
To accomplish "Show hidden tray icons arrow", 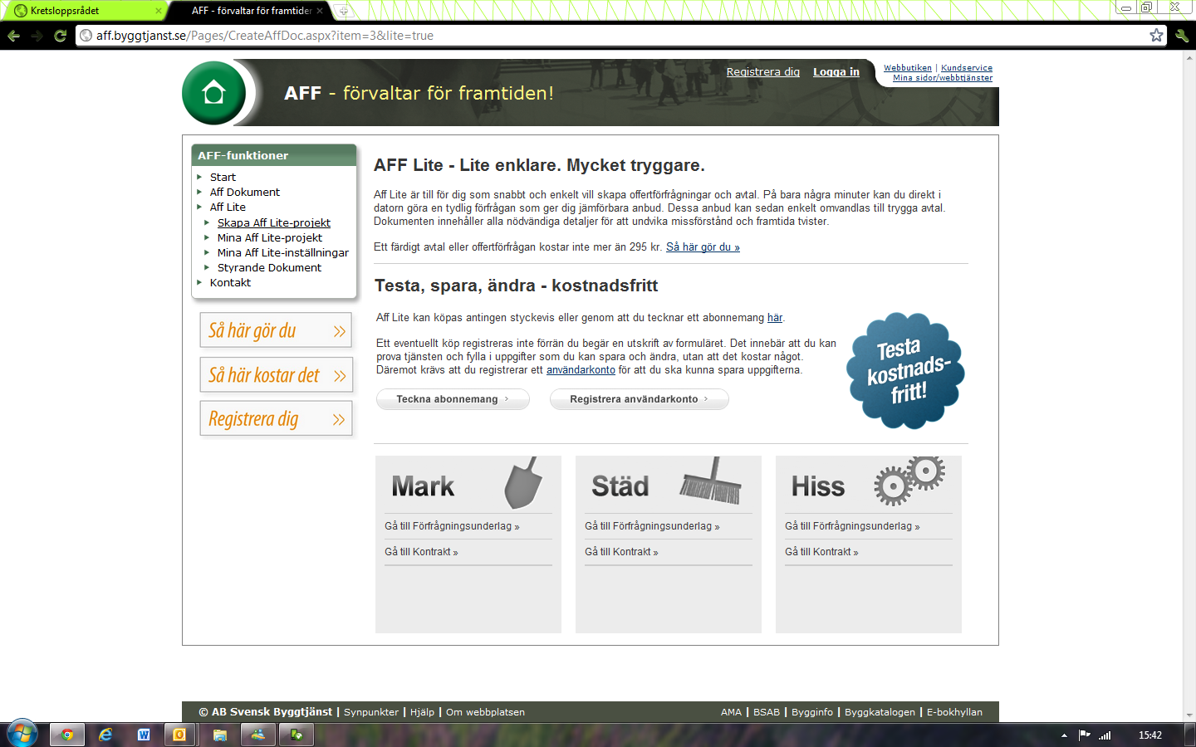I will [1064, 735].
